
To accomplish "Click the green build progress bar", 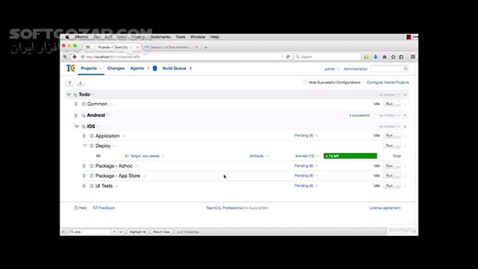I will pos(350,156).
